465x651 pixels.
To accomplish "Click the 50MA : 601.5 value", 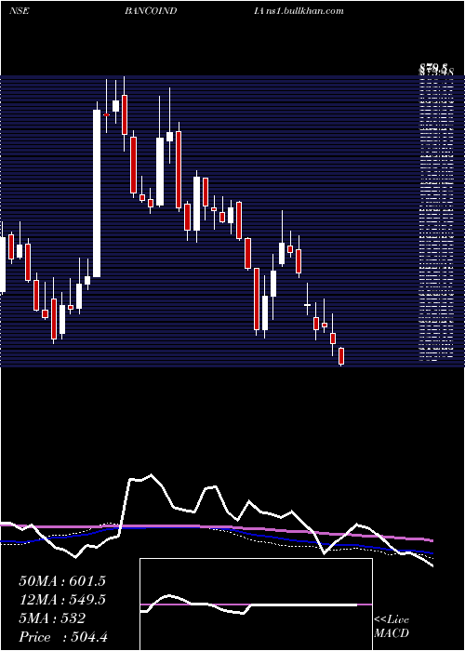I will point(62,581).
